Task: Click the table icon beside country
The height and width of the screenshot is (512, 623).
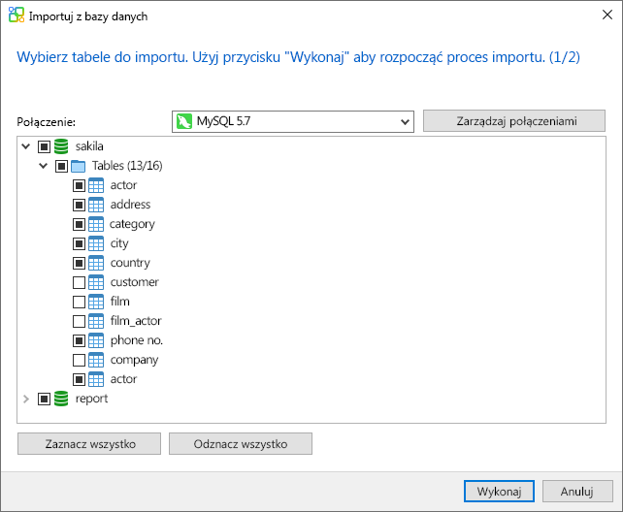Action: point(96,263)
